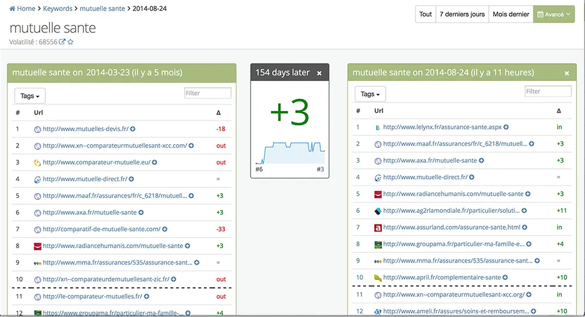Click the lelynx.fr favicon in row 1

pos(378,127)
